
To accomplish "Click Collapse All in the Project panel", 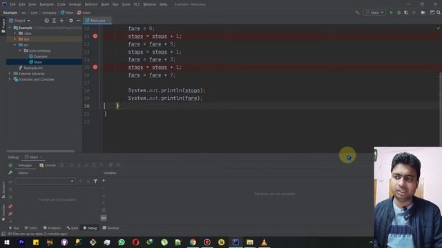I will click(61, 21).
